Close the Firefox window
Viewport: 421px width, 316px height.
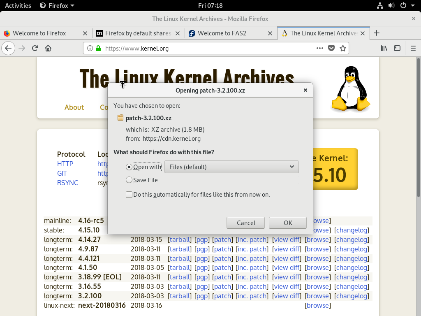click(414, 19)
